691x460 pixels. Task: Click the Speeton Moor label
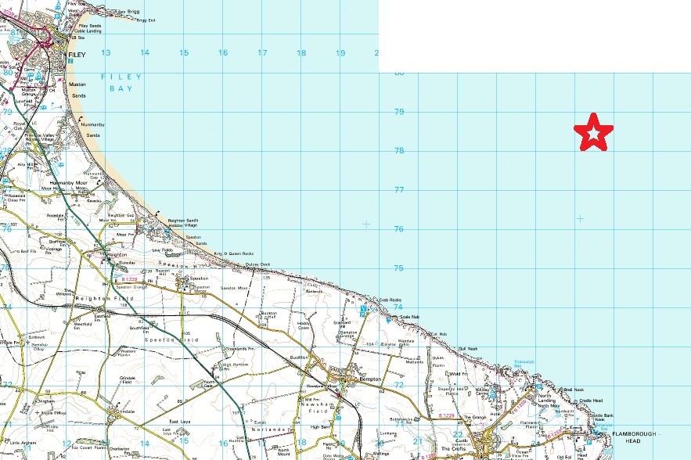click(x=235, y=288)
